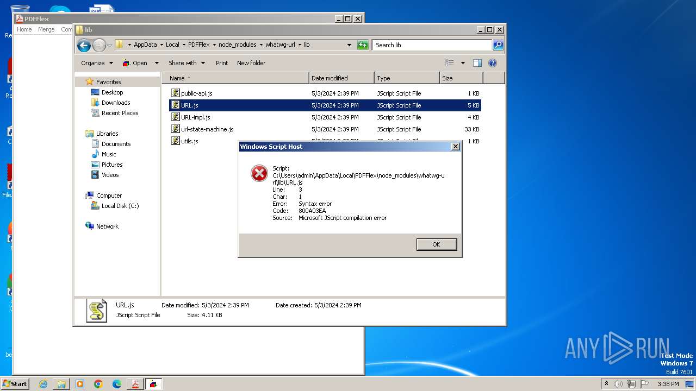Click the Back navigation arrow in Explorer
696x391 pixels.
click(x=84, y=45)
